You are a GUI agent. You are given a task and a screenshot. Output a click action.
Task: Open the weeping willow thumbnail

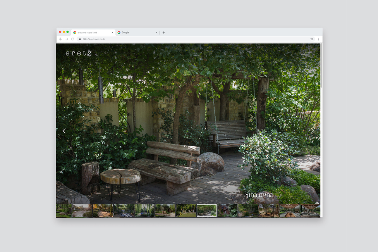coord(144,211)
